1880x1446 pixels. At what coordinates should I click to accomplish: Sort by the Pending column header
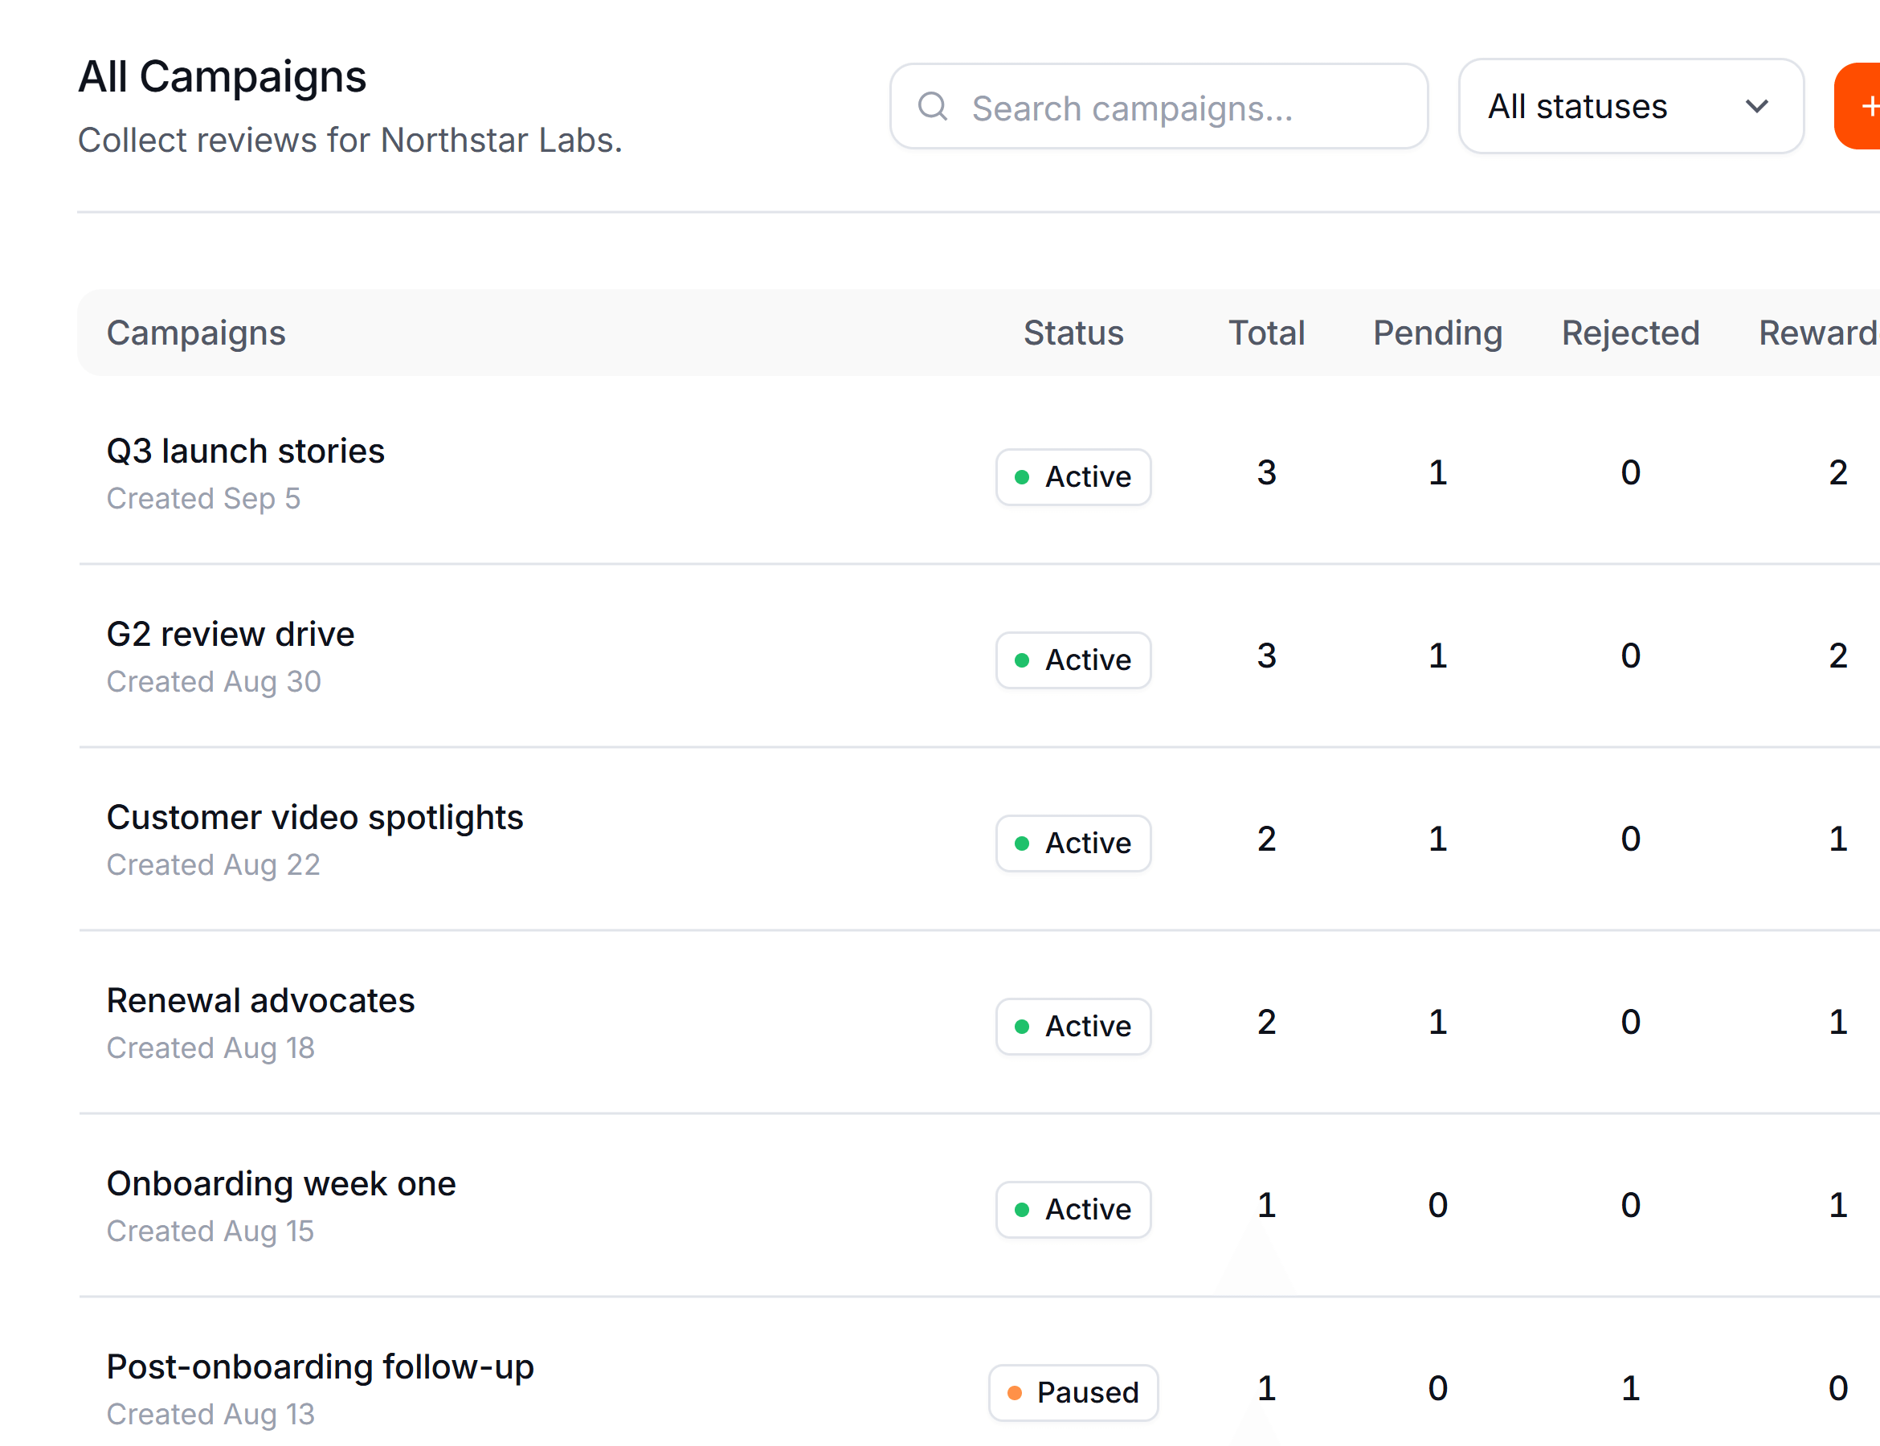(x=1437, y=333)
